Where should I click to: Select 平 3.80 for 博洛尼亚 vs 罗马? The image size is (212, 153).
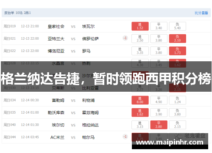click(x=159, y=51)
